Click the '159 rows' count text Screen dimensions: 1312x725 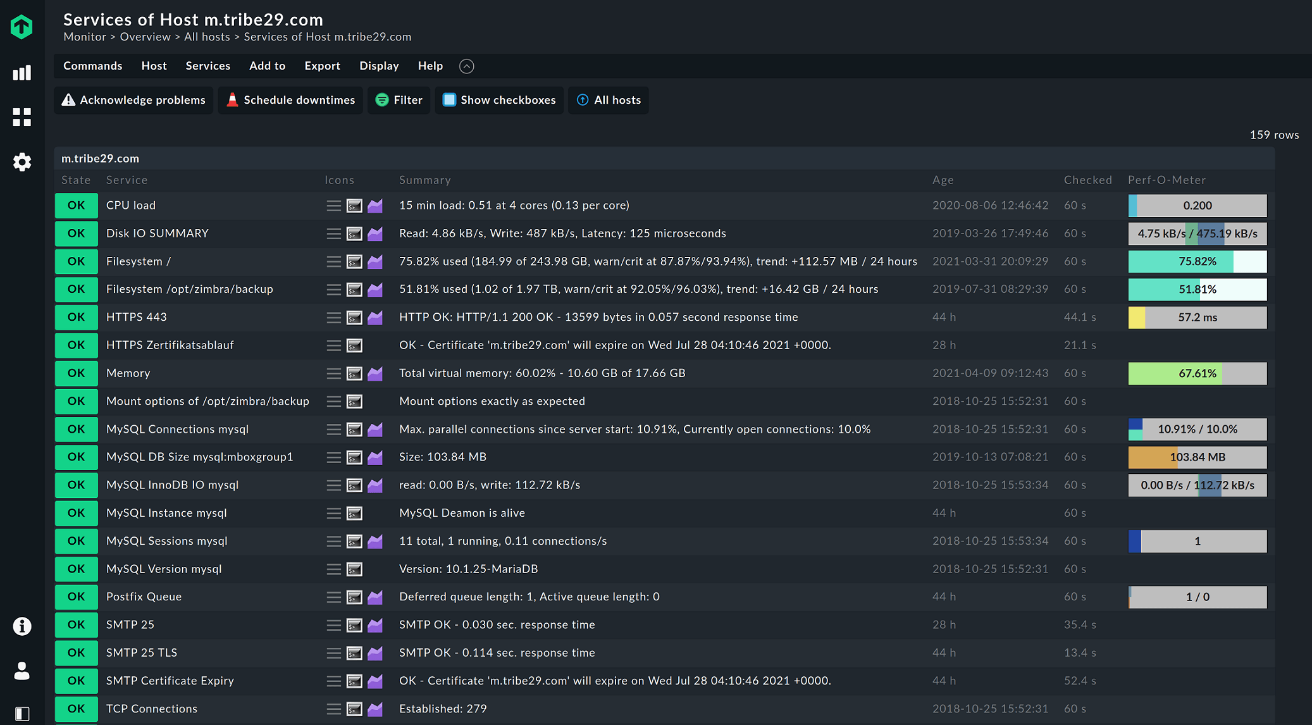[x=1274, y=135]
